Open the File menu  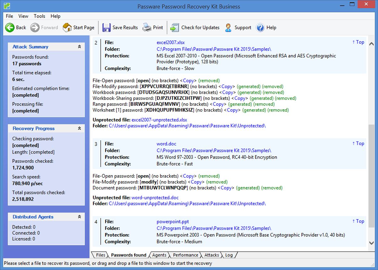tap(9, 16)
